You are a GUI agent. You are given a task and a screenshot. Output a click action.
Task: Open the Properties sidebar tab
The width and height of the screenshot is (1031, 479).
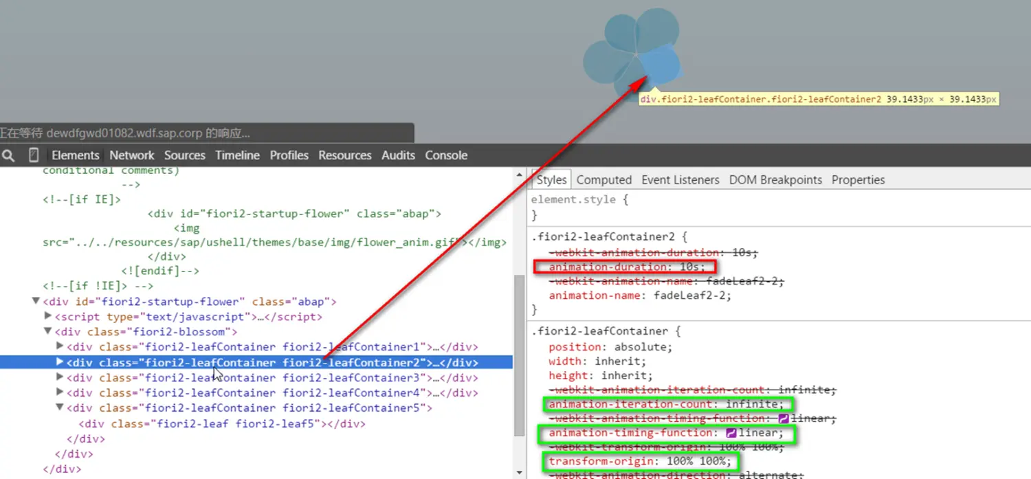[858, 180]
